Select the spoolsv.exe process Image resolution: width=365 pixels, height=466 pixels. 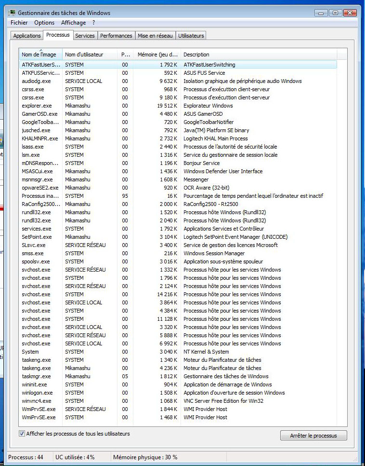[178, 261]
